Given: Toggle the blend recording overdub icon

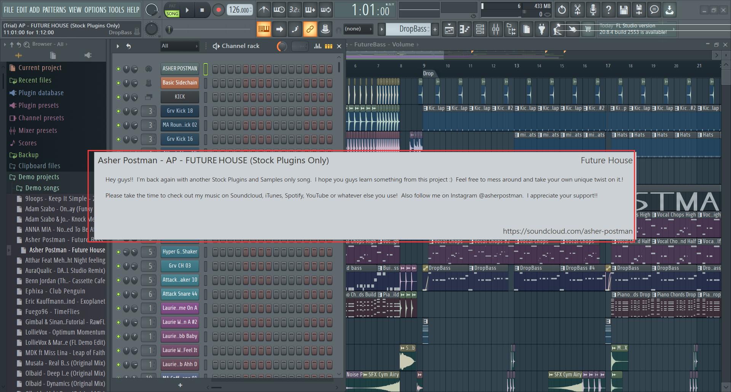Looking at the screenshot, I should 310,10.
